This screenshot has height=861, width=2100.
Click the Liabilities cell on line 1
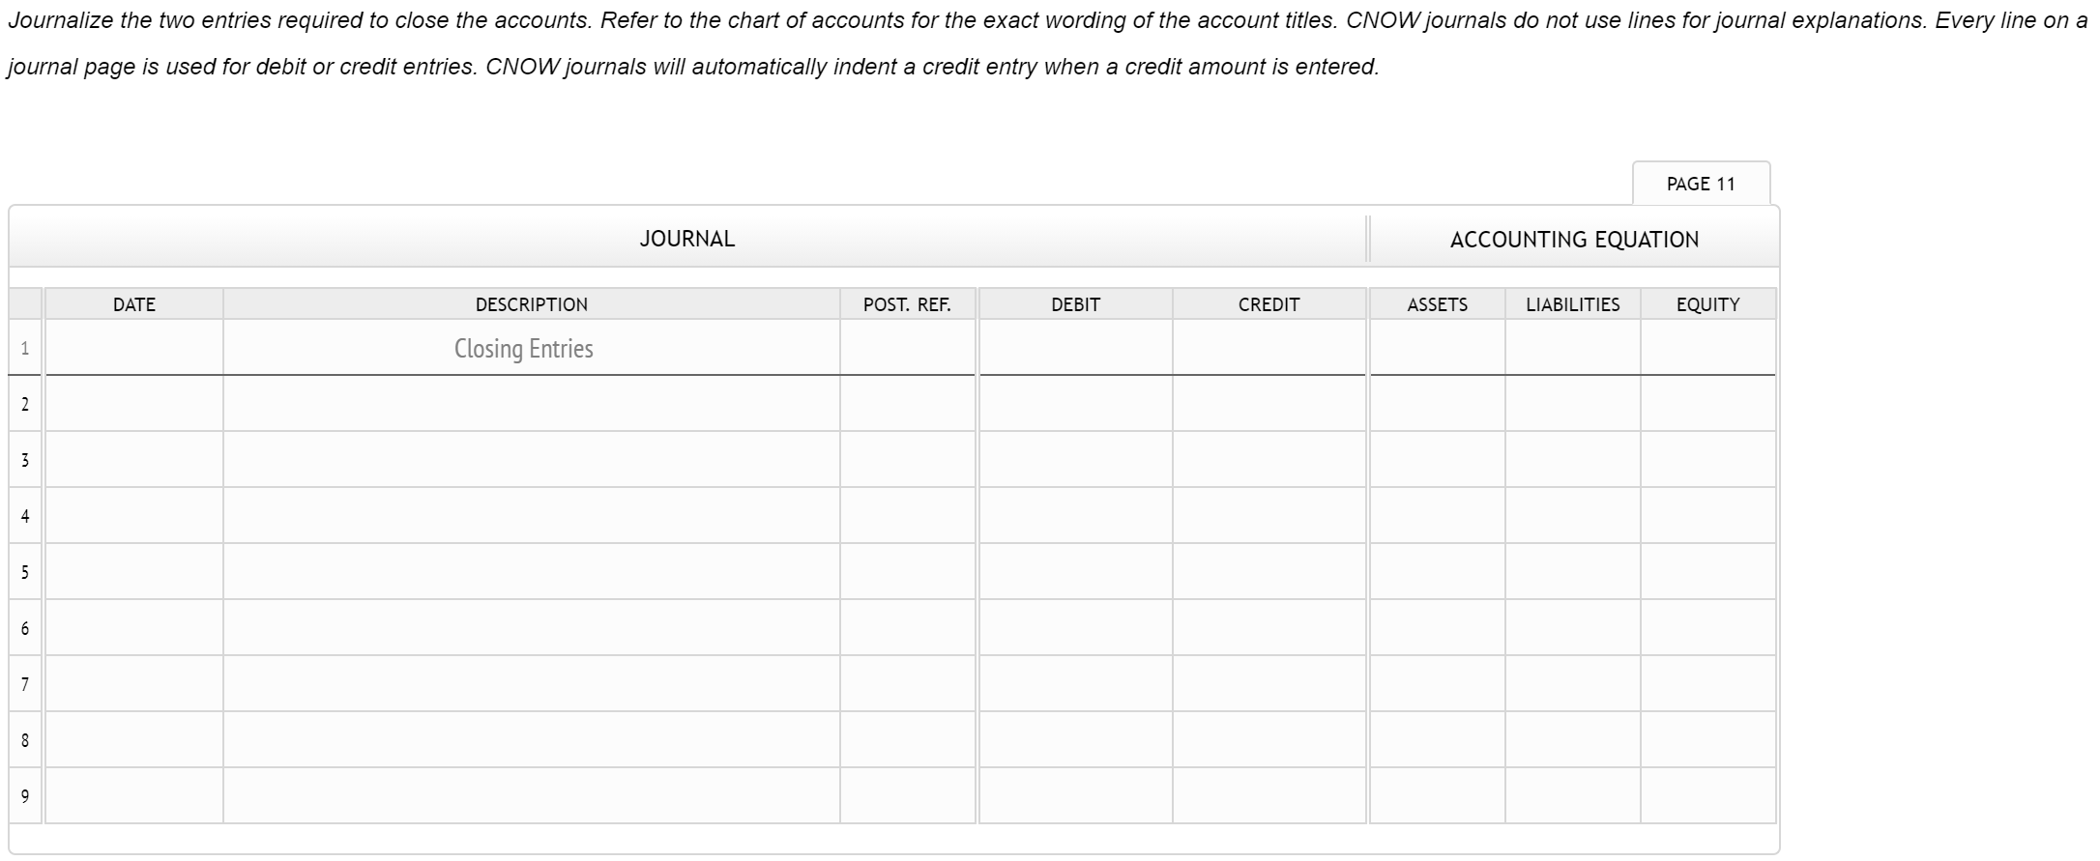(1572, 348)
